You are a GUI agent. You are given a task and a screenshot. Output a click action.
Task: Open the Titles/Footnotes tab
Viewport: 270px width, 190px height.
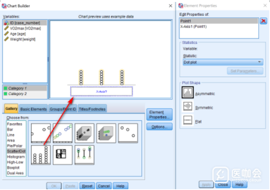coord(92,109)
